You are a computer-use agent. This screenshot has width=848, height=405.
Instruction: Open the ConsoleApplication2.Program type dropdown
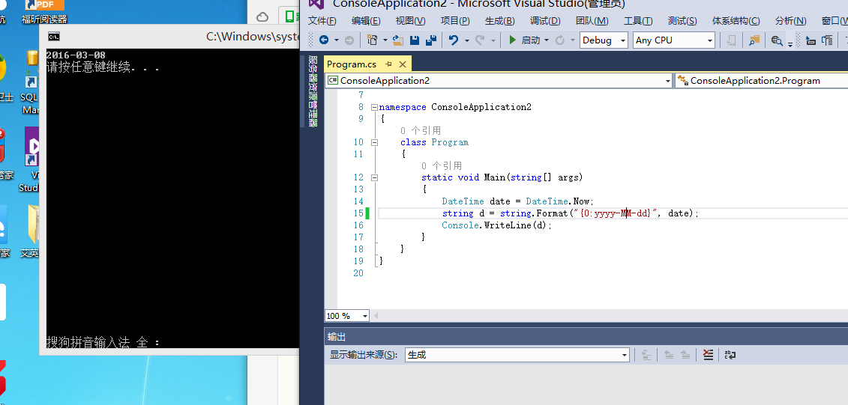pyautogui.click(x=762, y=80)
